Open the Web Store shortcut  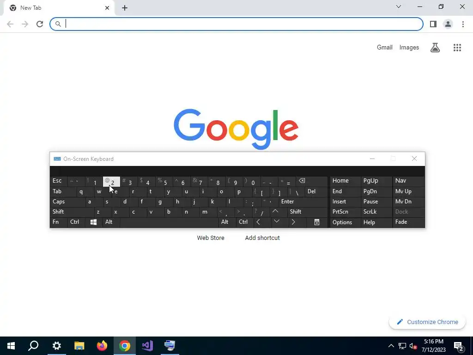[211, 238]
